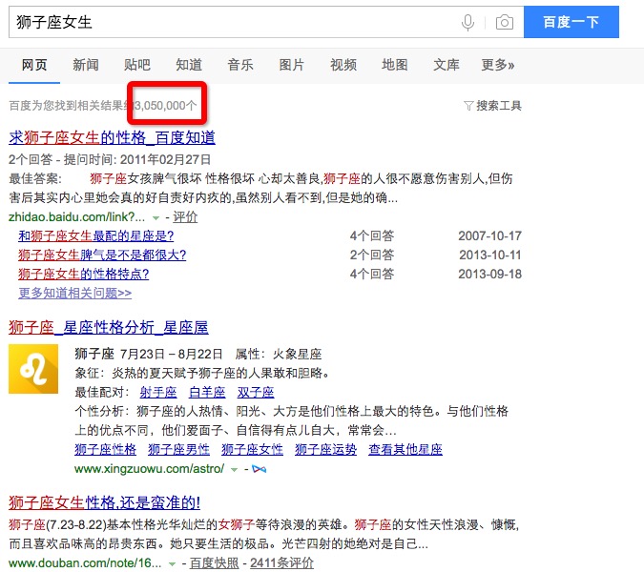Open the 白羊座 best match link

207,392
